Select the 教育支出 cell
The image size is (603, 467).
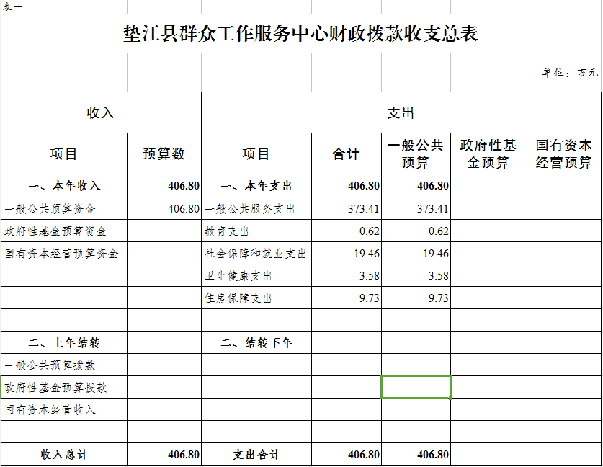256,231
